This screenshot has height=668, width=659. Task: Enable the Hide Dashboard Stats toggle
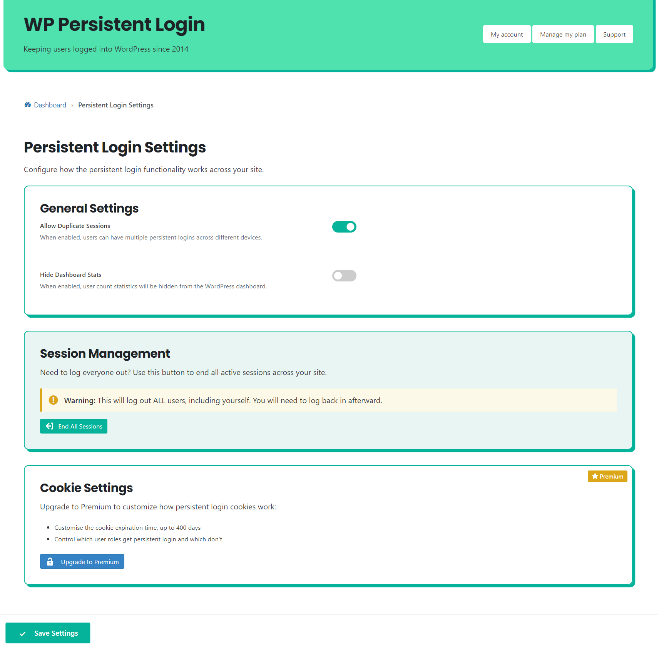[344, 276]
